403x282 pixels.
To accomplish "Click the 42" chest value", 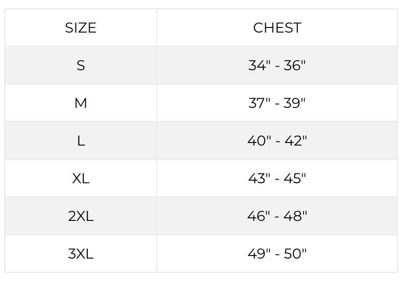I will 296,141.
